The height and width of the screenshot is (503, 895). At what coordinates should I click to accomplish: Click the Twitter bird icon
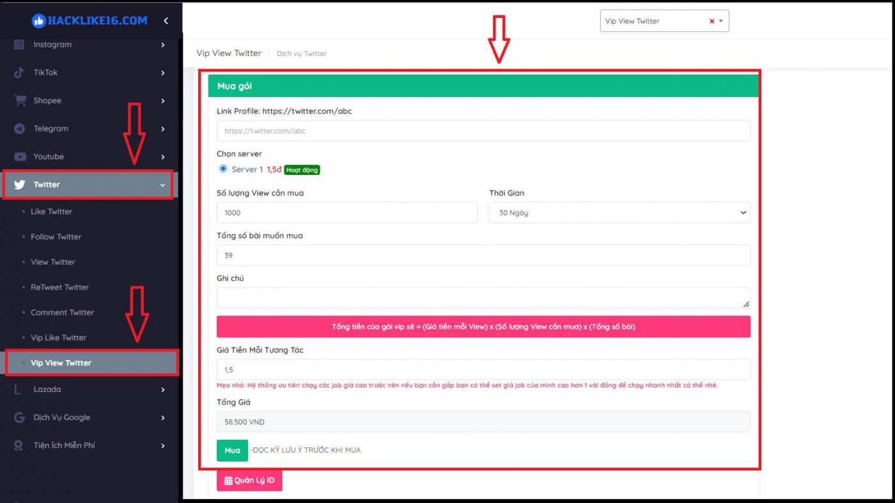[20, 184]
